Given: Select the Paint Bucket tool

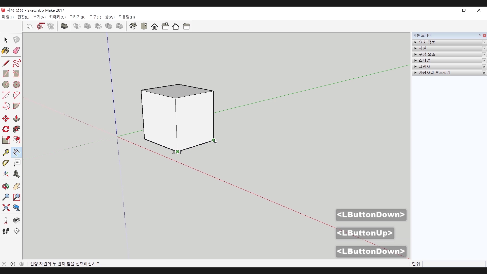Looking at the screenshot, I should point(6,50).
